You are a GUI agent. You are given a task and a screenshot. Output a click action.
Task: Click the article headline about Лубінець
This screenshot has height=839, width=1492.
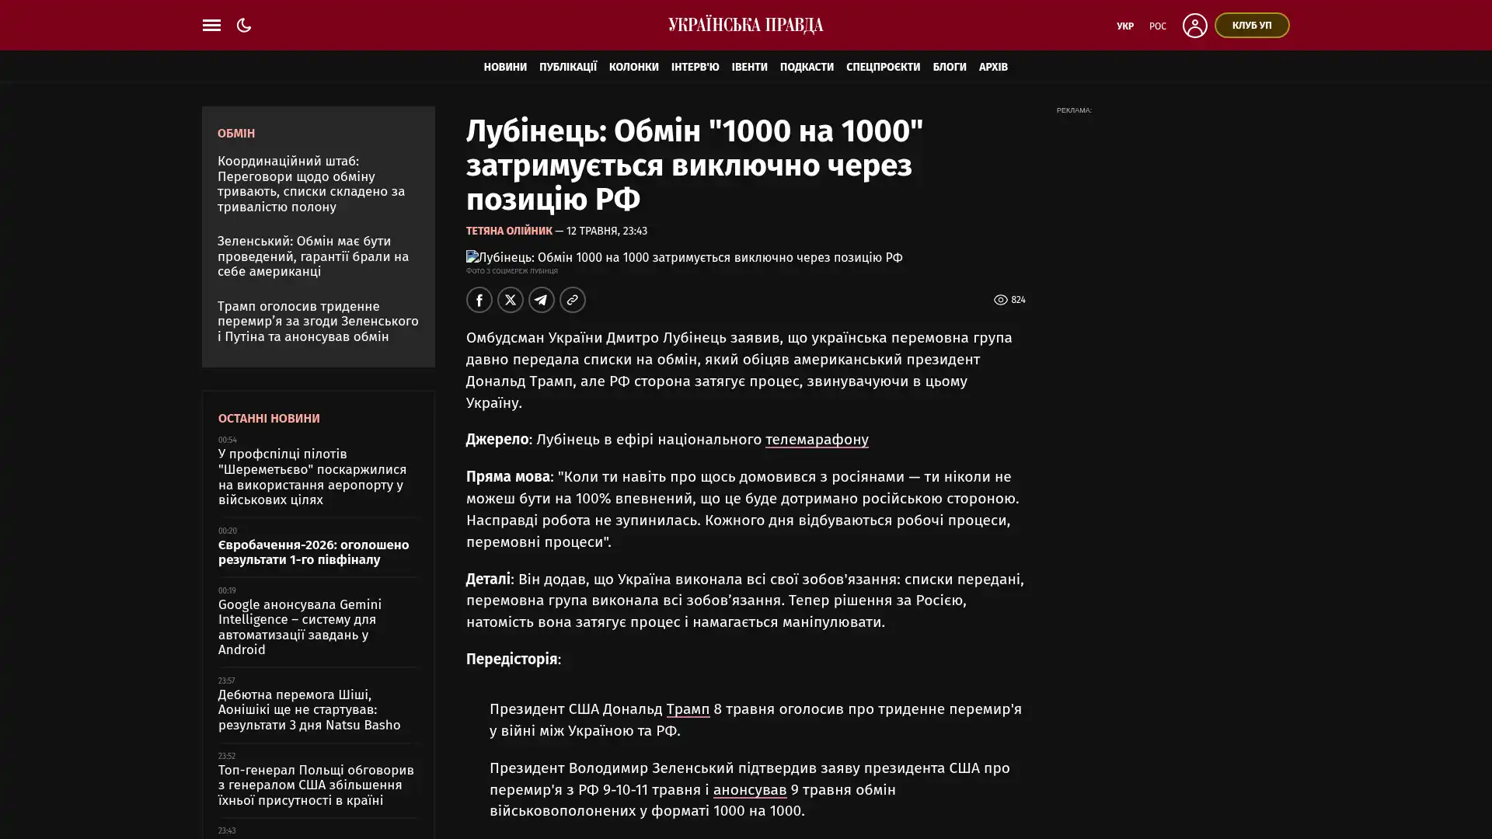pyautogui.click(x=695, y=165)
